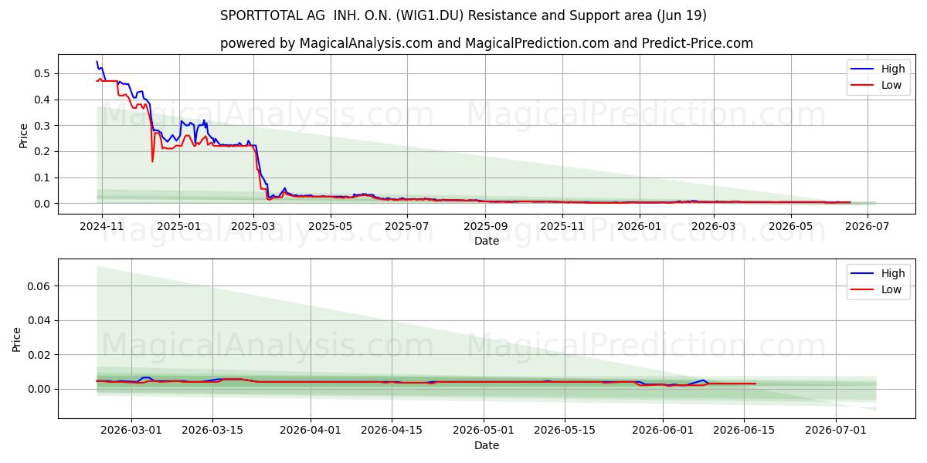Click the '2026-04-15' x-axis label in the bottom chart

tap(392, 431)
